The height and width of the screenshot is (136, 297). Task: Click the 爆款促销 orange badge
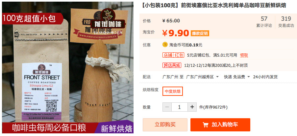[x=200, y=33]
